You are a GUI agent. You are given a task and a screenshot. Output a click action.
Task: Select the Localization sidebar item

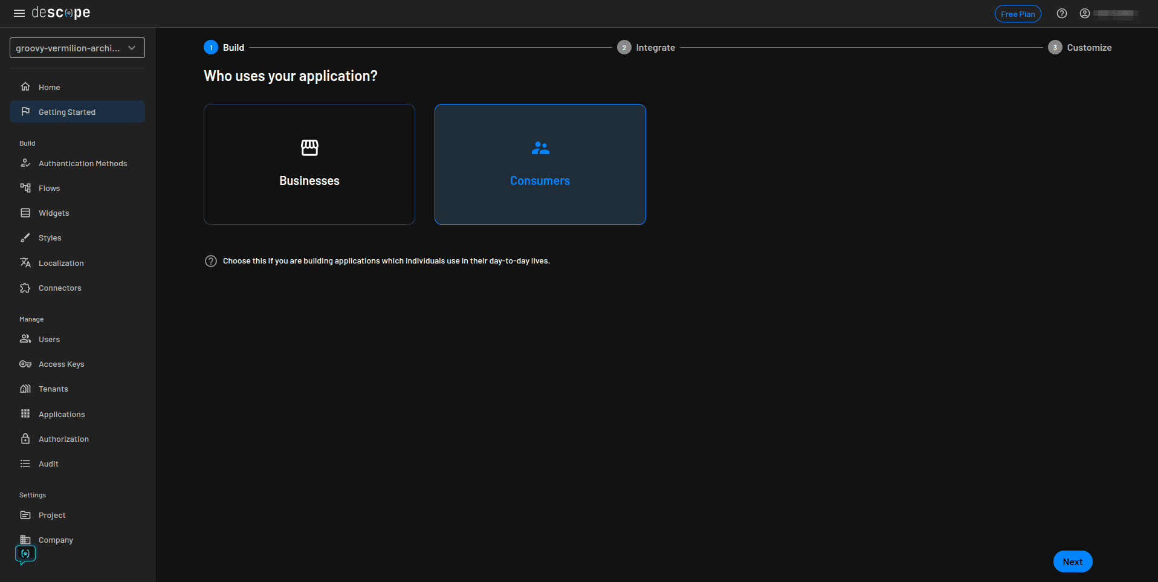coord(61,263)
